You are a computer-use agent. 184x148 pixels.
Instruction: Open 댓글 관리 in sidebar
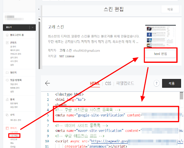[x=14, y=84]
